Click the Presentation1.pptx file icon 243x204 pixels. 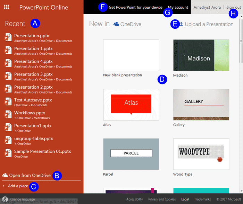point(8,127)
